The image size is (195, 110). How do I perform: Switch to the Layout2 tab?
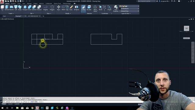coord(17,104)
